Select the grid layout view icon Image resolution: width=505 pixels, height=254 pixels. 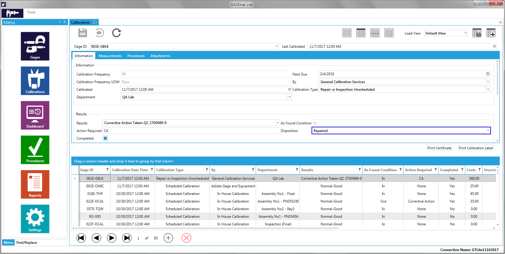pos(361,33)
